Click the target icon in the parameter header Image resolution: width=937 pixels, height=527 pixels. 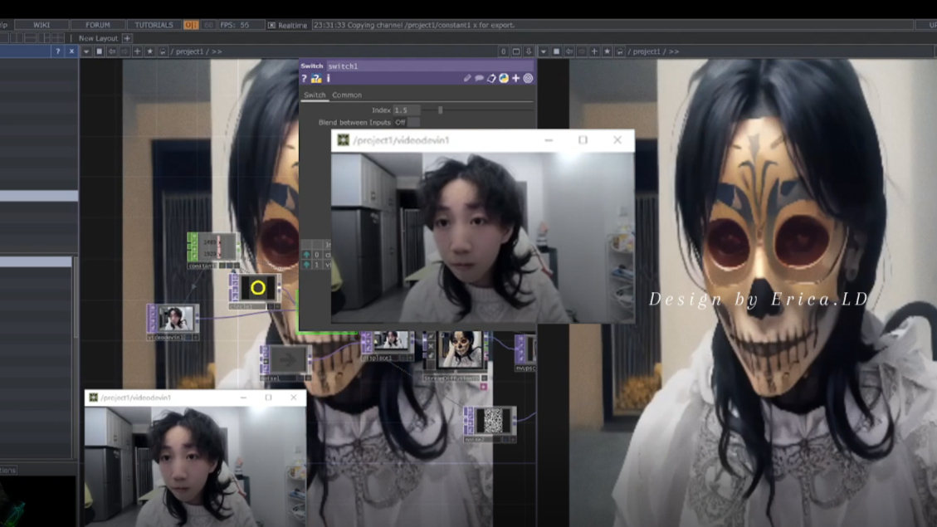pos(529,78)
